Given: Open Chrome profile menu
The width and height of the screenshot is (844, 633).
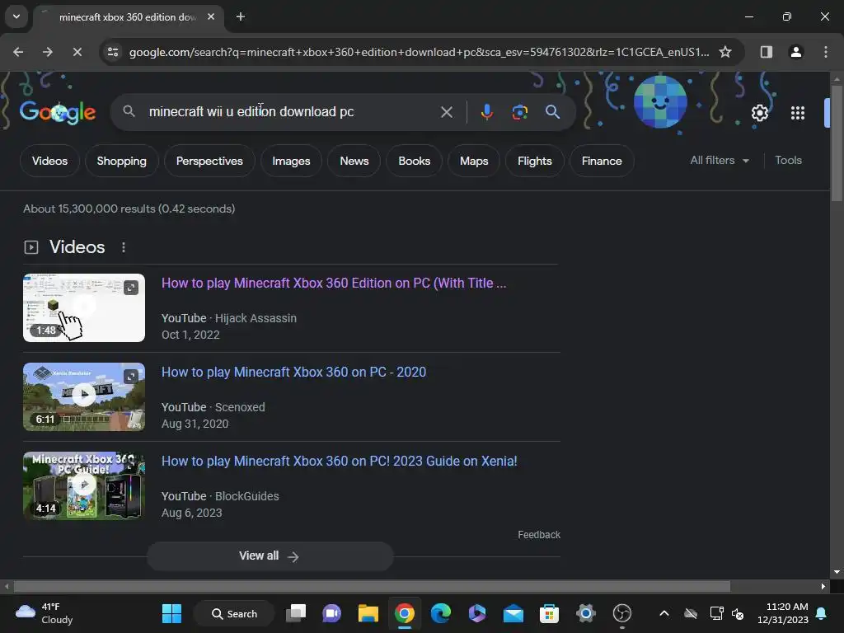Looking at the screenshot, I should [x=795, y=52].
